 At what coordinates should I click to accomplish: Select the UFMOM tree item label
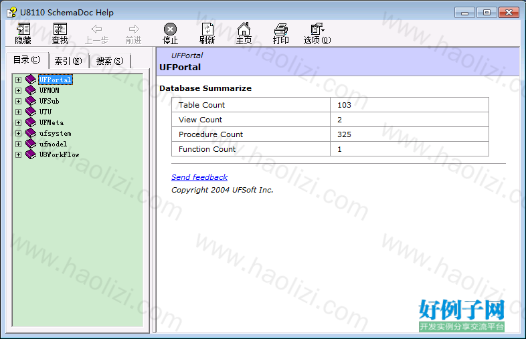[50, 90]
